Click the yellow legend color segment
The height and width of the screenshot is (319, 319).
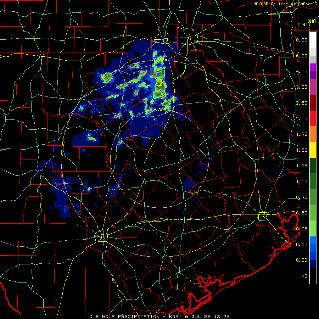(x=313, y=150)
